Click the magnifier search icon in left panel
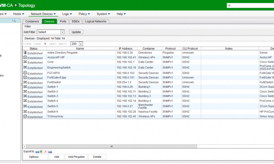This screenshot has width=274, height=164. 14,20
